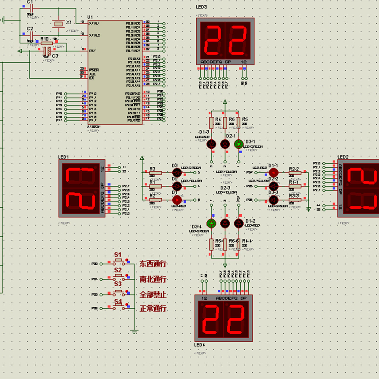
Task: Select resistor R4-4
Action: (x=239, y=245)
